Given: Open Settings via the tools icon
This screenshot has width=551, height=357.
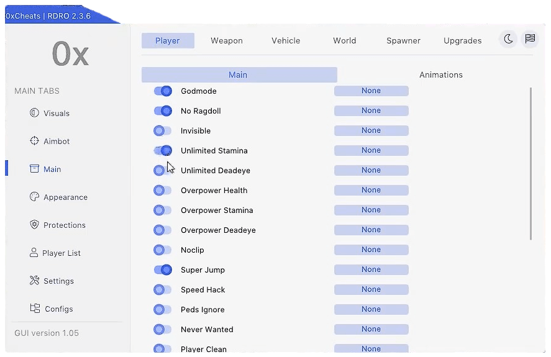Looking at the screenshot, I should (x=34, y=281).
